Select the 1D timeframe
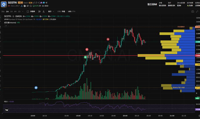Screen dimensions: 200x119 19,11
